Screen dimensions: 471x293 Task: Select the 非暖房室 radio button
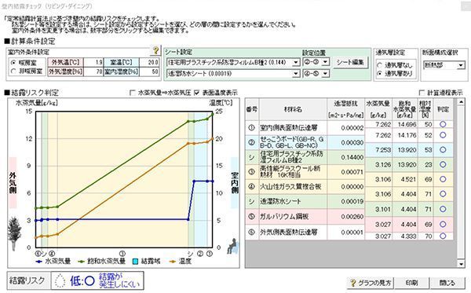click(13, 71)
